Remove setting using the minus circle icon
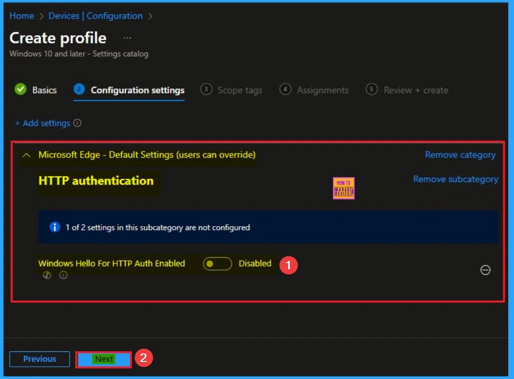 [485, 270]
